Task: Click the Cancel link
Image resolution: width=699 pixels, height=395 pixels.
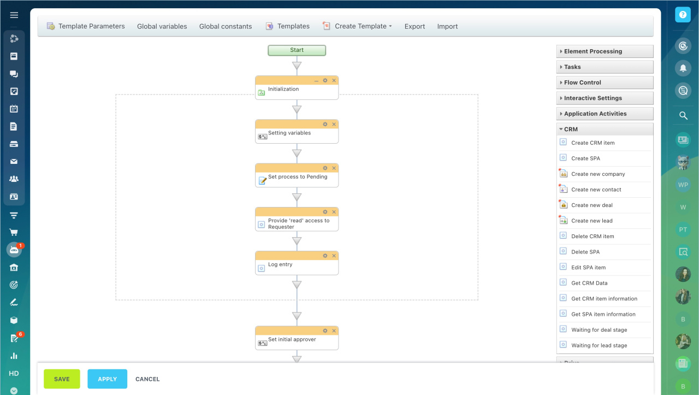Action: coord(147,379)
